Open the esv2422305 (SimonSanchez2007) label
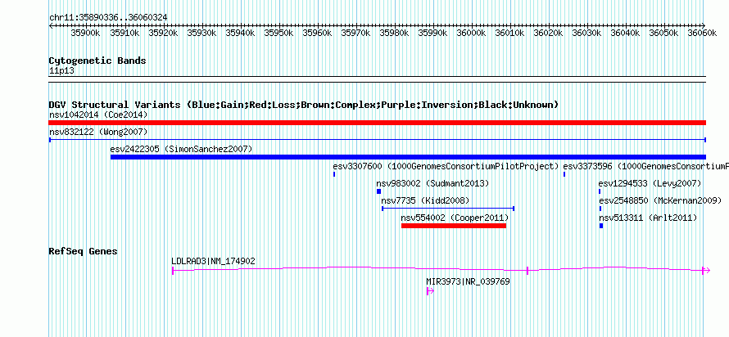This screenshot has width=729, height=337. click(181, 149)
